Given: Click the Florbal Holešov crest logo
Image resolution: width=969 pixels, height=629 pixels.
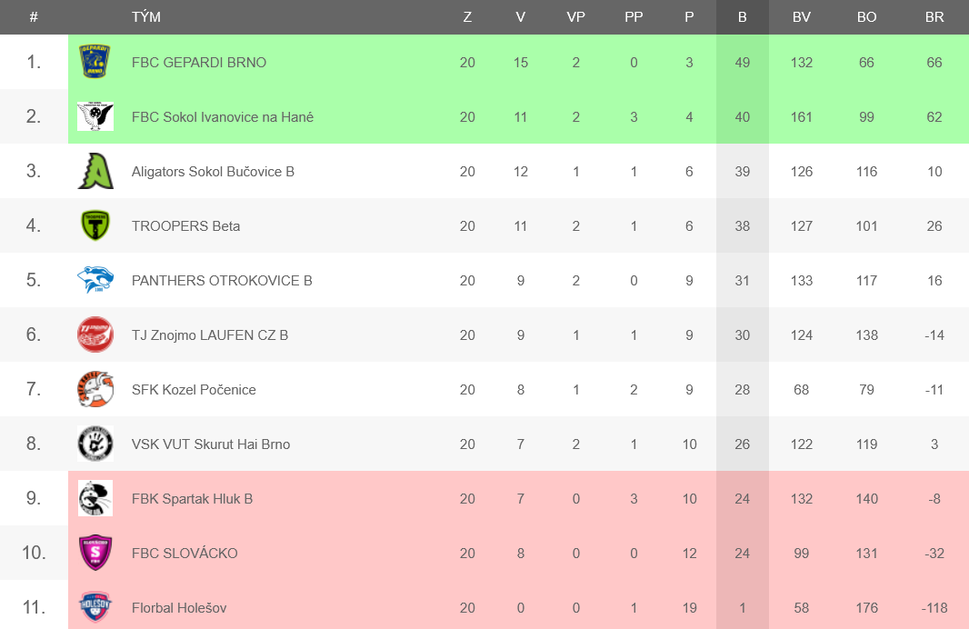Looking at the screenshot, I should [x=95, y=607].
